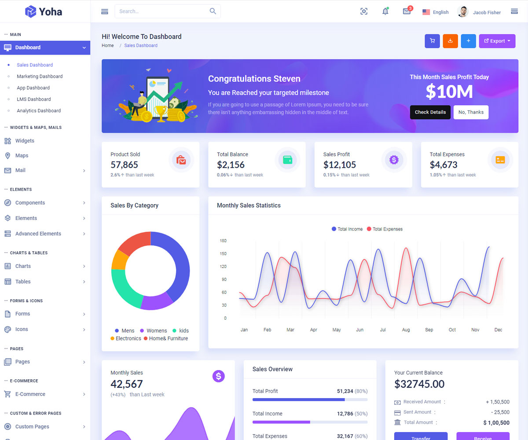Expand the Pages submenu arrow
Image resolution: width=528 pixels, height=440 pixels.
84,362
